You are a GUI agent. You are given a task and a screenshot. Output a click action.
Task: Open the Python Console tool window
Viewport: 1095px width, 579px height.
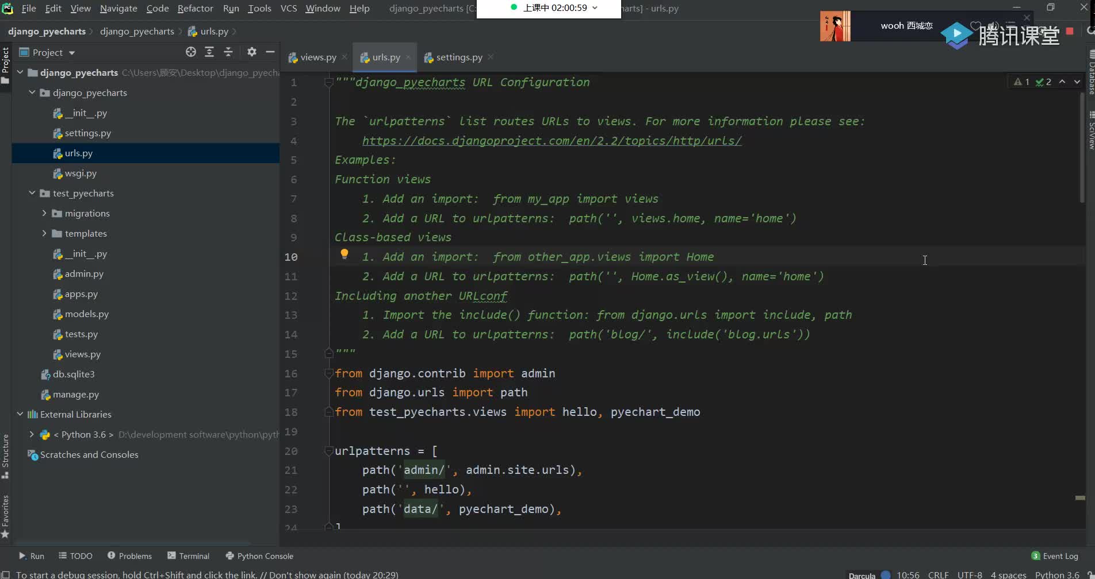tap(259, 556)
